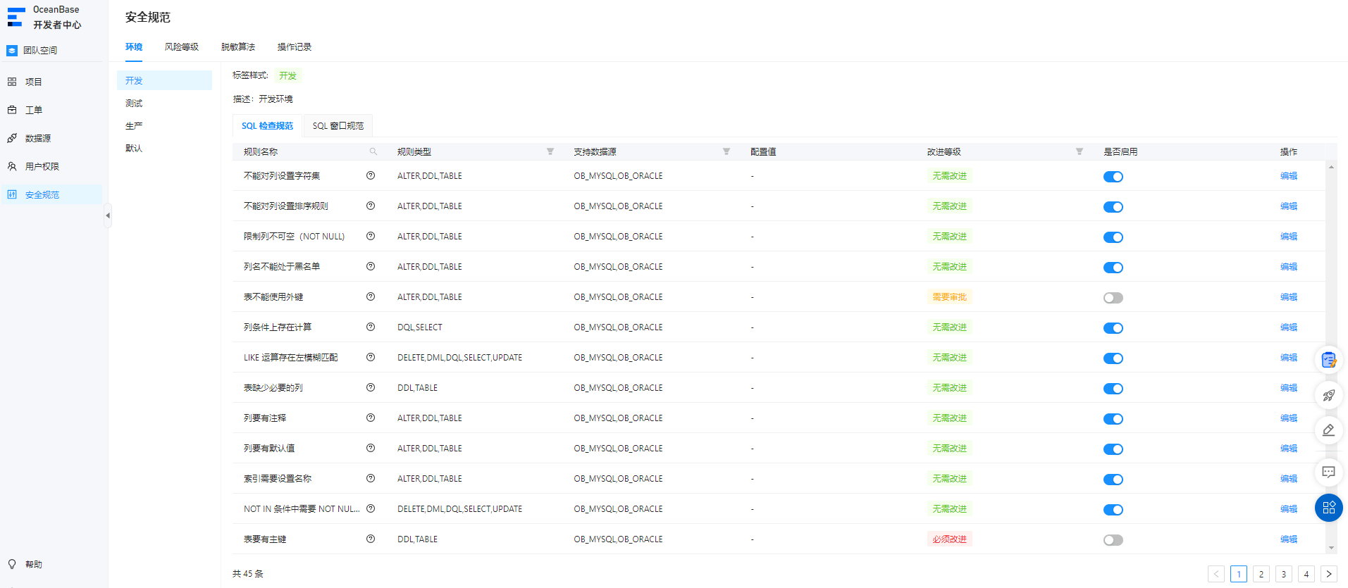The width and height of the screenshot is (1348, 588).
Task: Open the 项目 sidebar icon
Action: point(12,82)
